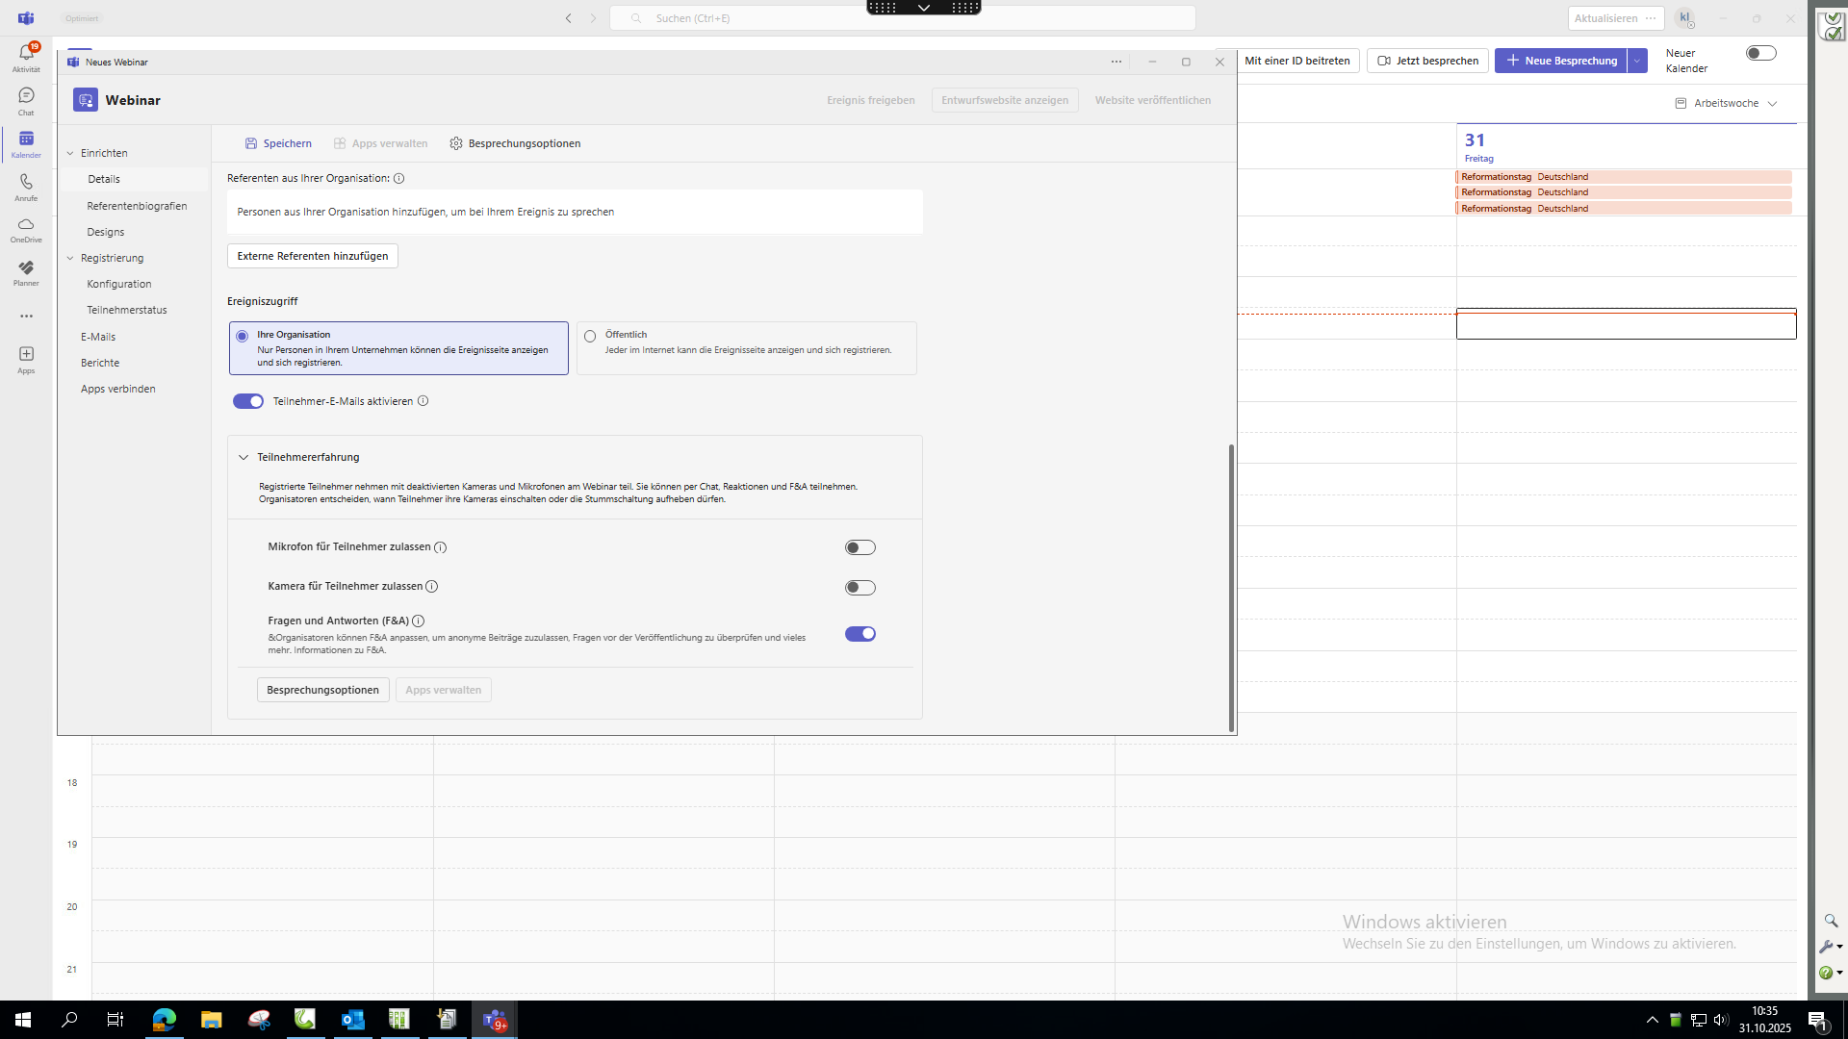Open the Arbeitswoche view dropdown
The width and height of the screenshot is (1848, 1039).
pyautogui.click(x=1726, y=103)
